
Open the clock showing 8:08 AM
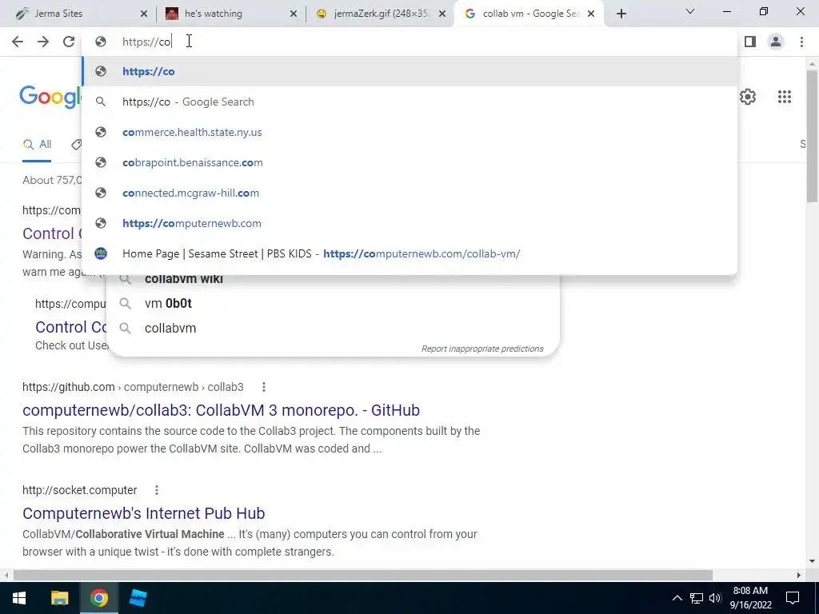[750, 598]
